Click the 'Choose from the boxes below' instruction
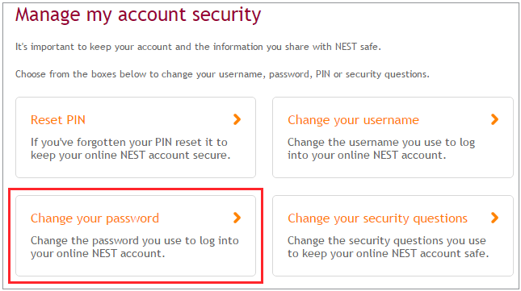 (x=222, y=74)
